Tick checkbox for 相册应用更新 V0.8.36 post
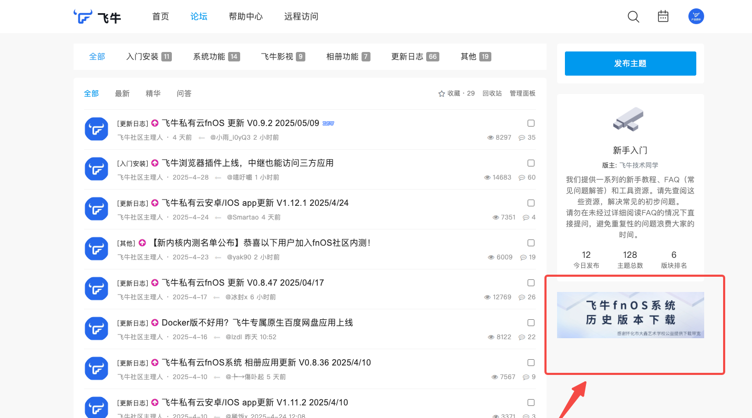 pyautogui.click(x=531, y=363)
